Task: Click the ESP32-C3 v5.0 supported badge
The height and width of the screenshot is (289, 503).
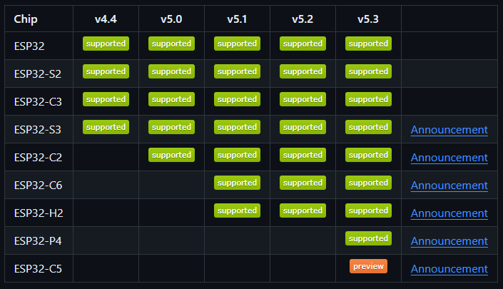Action: tap(171, 99)
